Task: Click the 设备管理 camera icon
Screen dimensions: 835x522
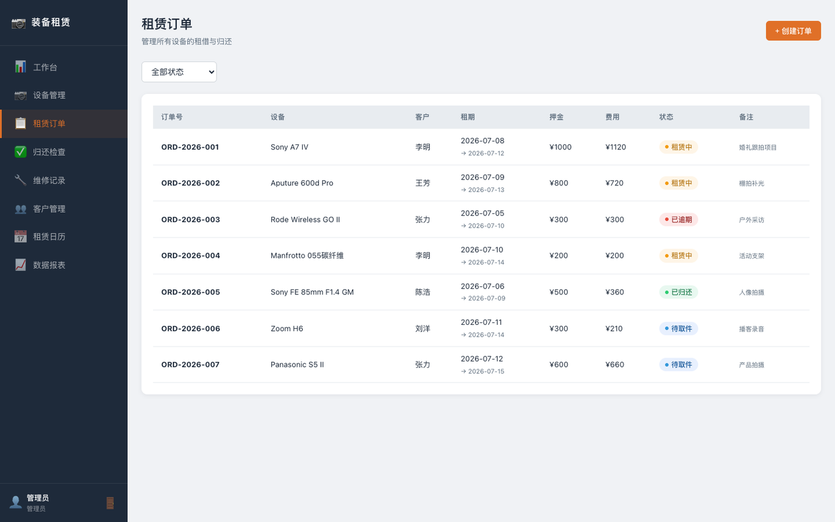Action: pyautogui.click(x=20, y=95)
